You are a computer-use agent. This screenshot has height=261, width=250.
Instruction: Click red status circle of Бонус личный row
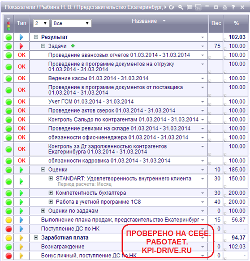click(9, 256)
